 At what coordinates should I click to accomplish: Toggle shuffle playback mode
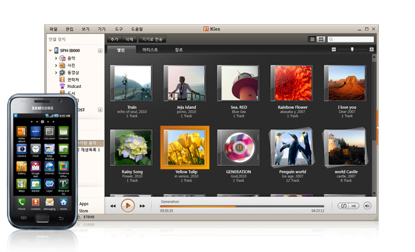pyautogui.click(x=354, y=205)
